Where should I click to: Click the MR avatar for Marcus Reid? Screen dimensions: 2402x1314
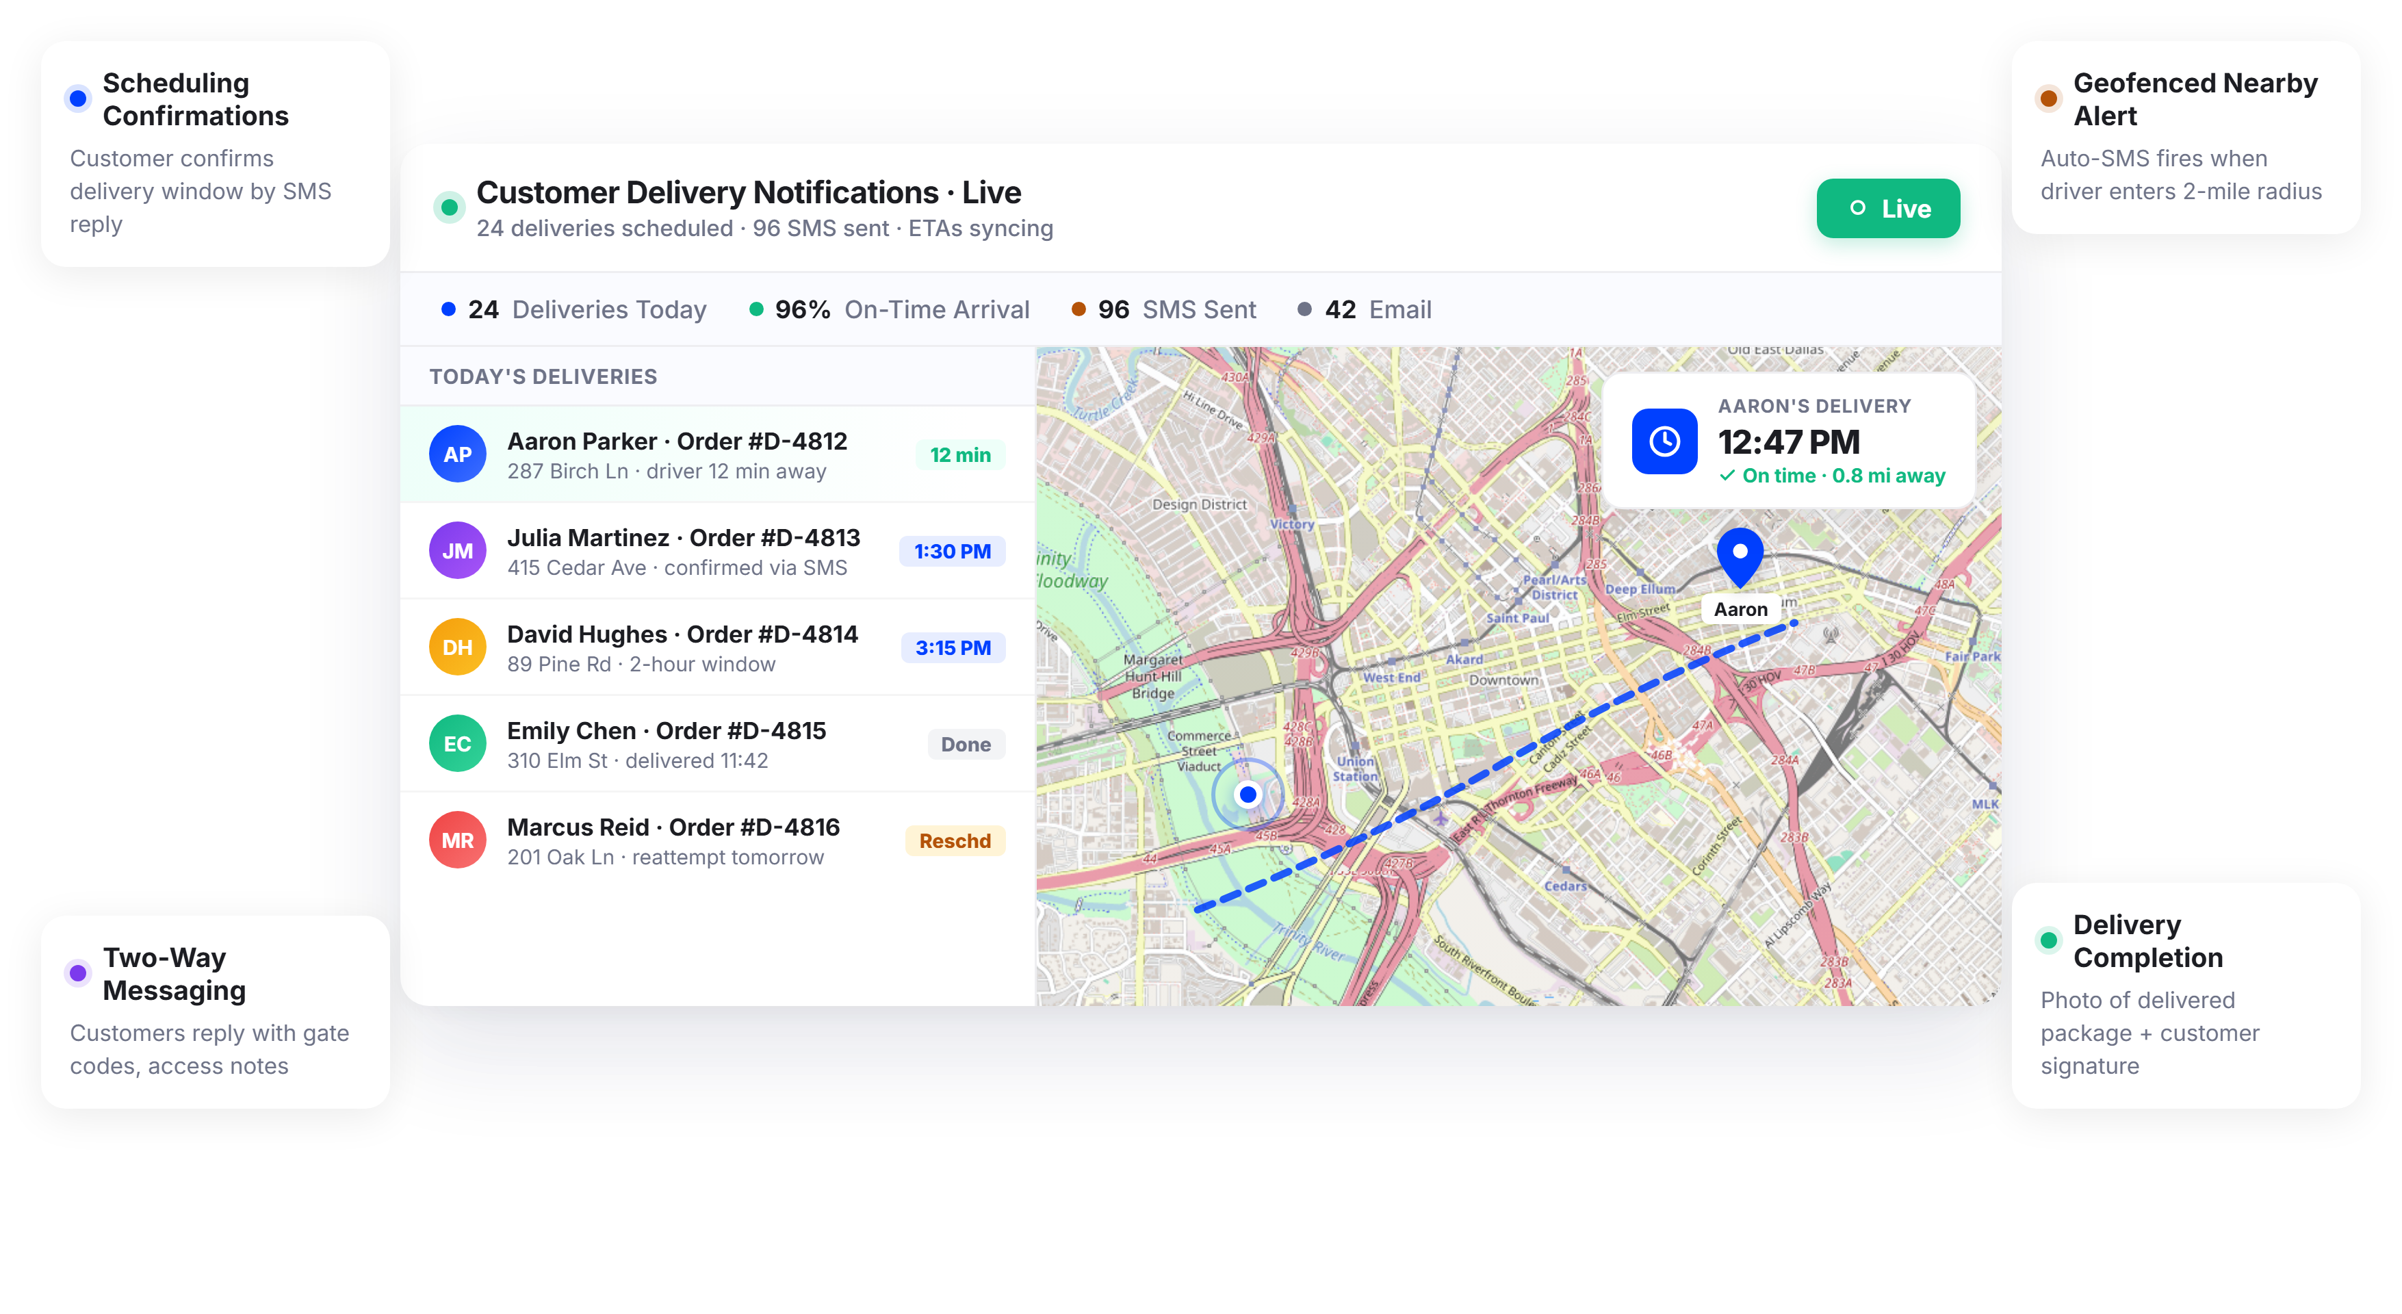(457, 840)
